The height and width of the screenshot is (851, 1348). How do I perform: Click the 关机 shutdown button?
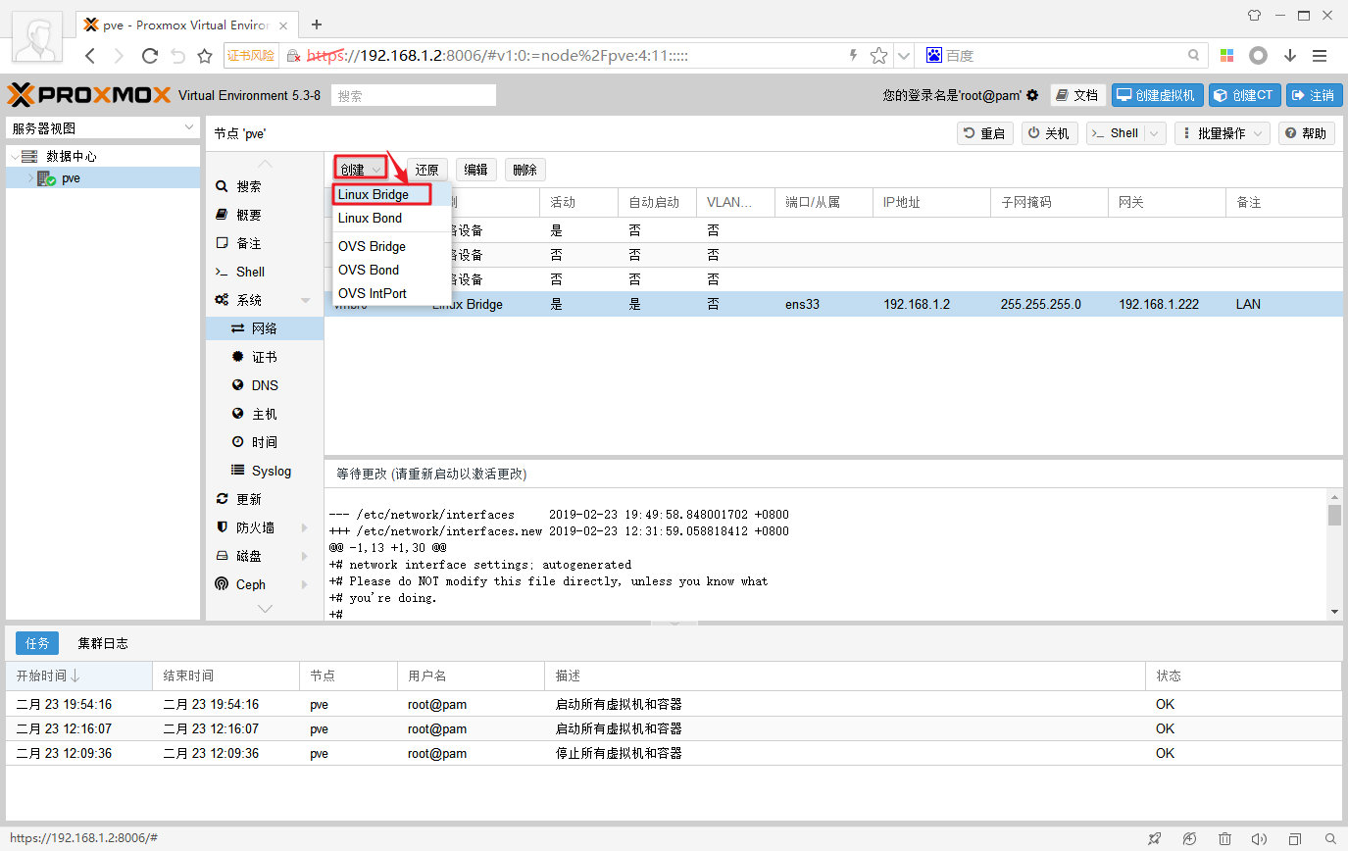point(1050,133)
